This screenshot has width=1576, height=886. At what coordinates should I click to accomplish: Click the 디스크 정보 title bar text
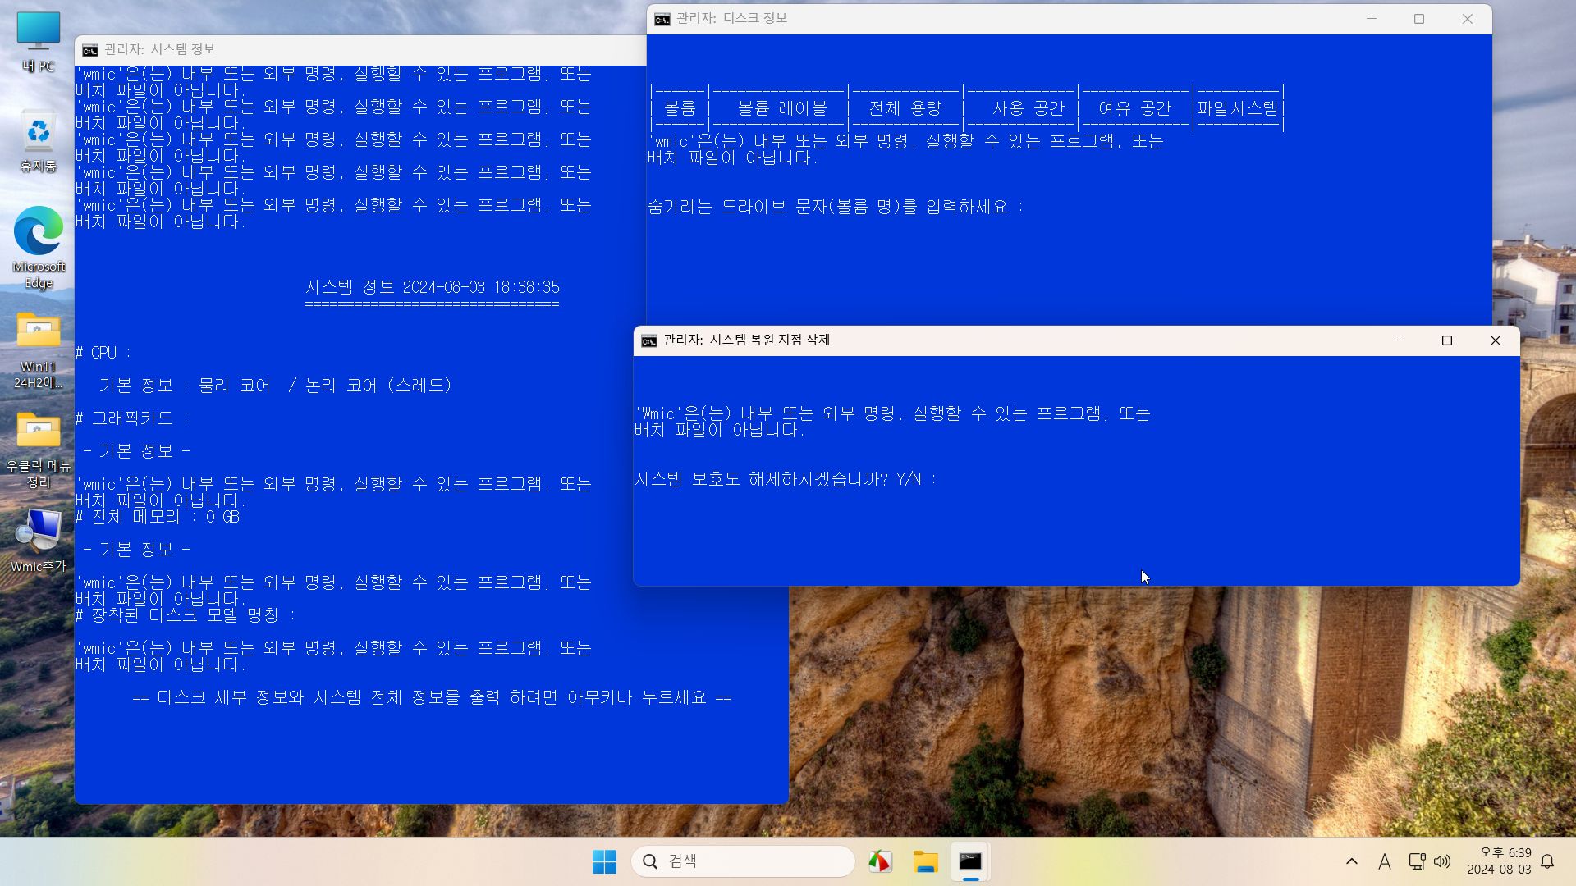pyautogui.click(x=731, y=18)
